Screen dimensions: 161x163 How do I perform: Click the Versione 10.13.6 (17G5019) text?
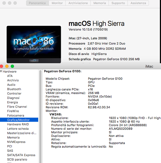[x=88, y=29]
